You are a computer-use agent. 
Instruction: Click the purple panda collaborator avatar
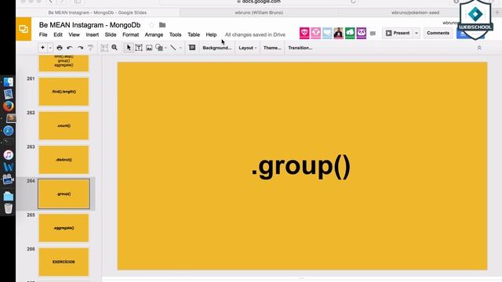(x=362, y=33)
